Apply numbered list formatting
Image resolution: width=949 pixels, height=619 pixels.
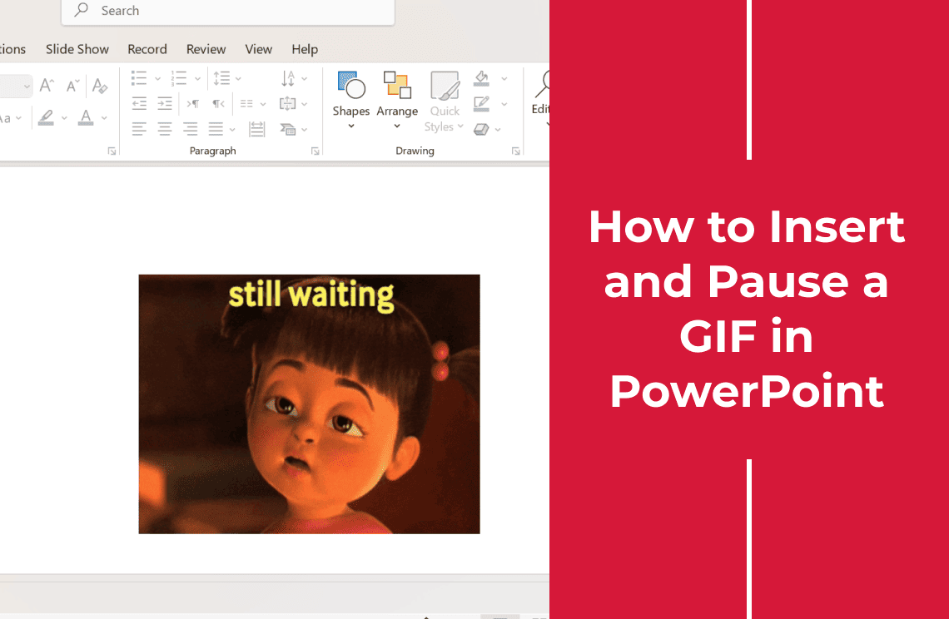click(178, 78)
